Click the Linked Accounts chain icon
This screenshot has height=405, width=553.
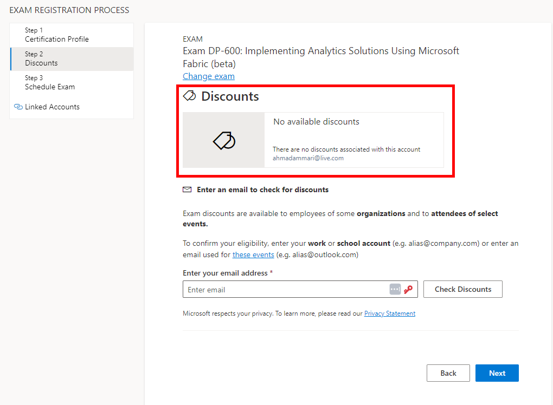coord(18,107)
